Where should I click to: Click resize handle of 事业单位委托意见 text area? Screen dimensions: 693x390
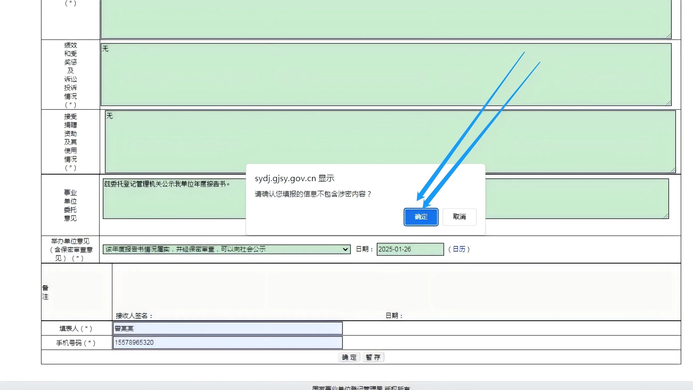tap(666, 216)
